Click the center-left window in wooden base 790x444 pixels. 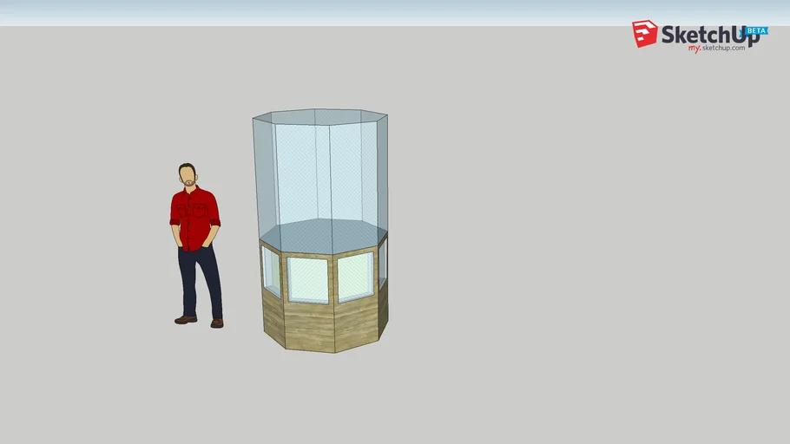coord(308,279)
